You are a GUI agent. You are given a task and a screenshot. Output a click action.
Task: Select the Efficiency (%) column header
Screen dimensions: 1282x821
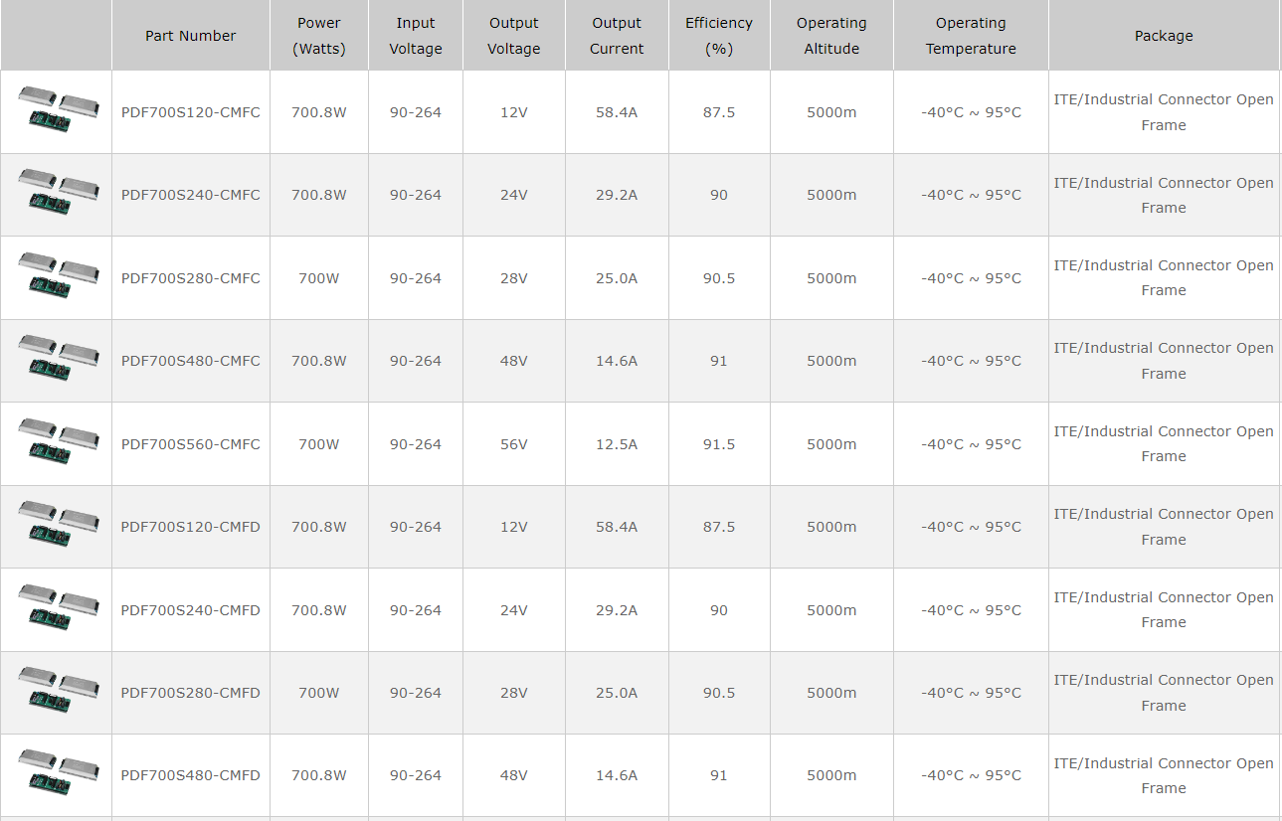pyautogui.click(x=718, y=36)
